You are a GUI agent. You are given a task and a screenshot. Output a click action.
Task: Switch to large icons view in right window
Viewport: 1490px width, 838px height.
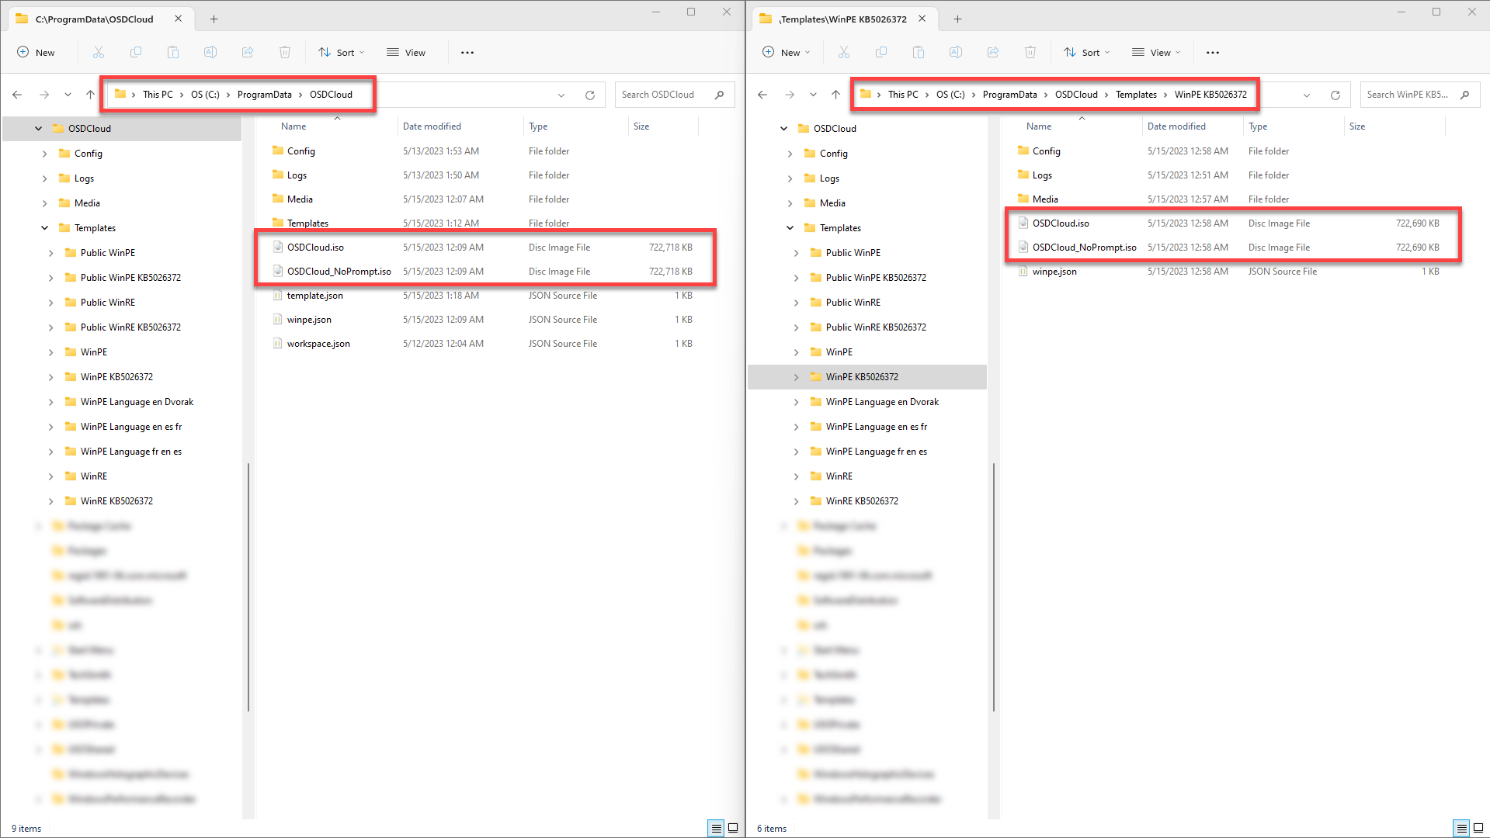click(x=1478, y=828)
